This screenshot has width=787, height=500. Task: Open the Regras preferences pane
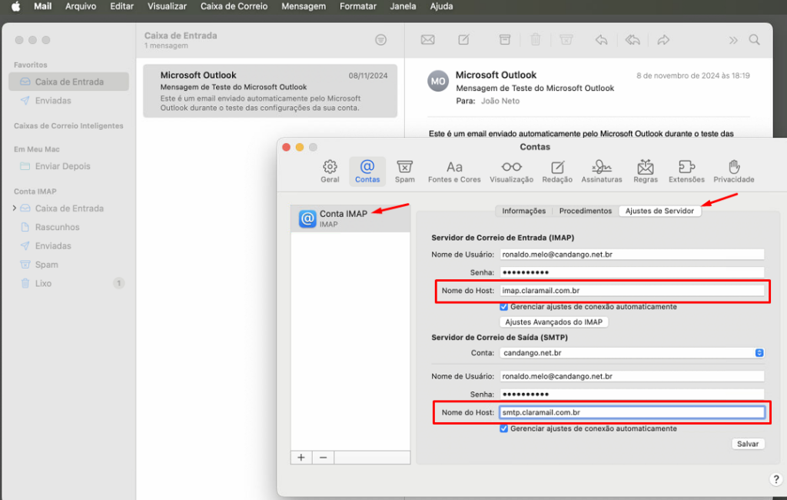pos(646,171)
